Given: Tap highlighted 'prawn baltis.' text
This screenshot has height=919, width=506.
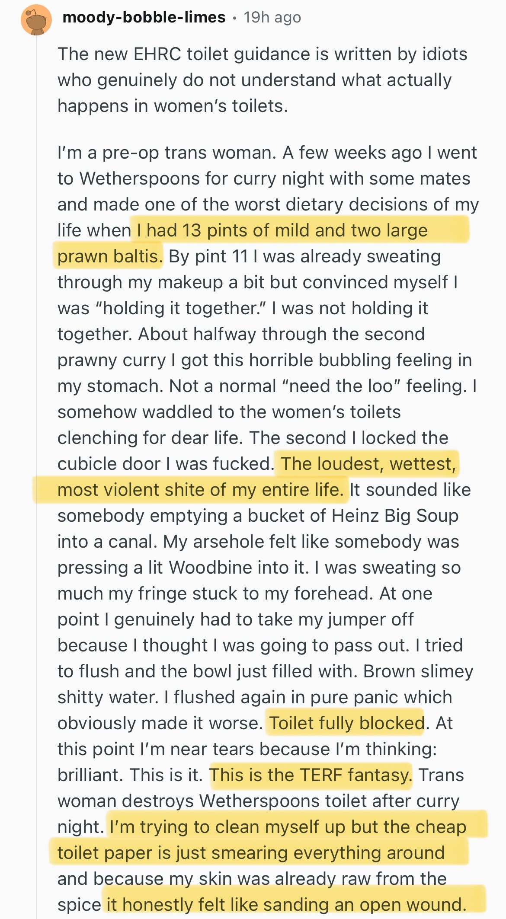Looking at the screenshot, I should point(110,256).
